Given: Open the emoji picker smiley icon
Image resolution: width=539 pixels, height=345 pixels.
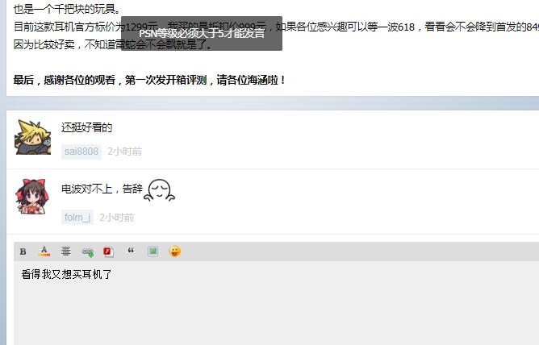Looking at the screenshot, I should [174, 251].
